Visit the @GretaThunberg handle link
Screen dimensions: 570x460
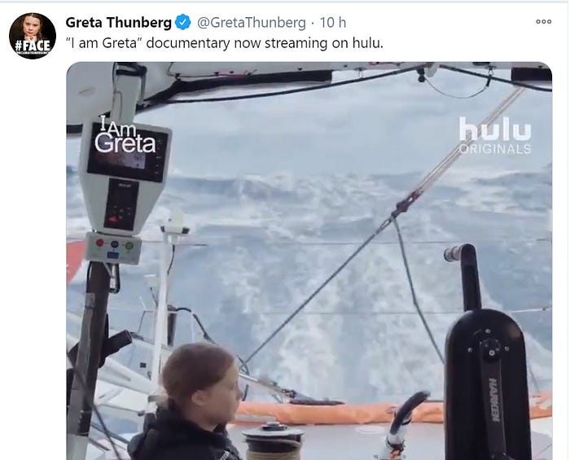coord(251,23)
